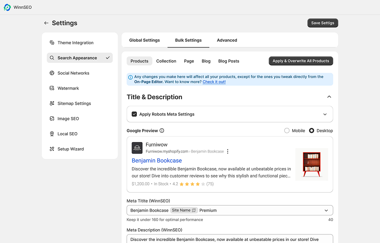Open the Advanced tab

tap(227, 40)
